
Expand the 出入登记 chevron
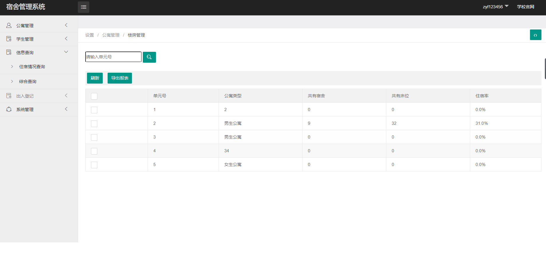coord(66,96)
